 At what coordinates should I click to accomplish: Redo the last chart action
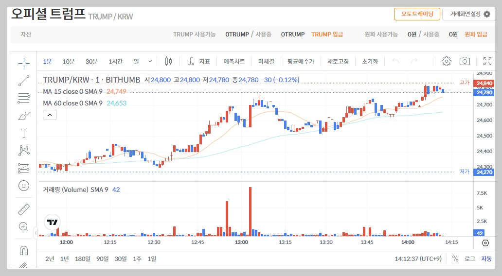(x=414, y=61)
